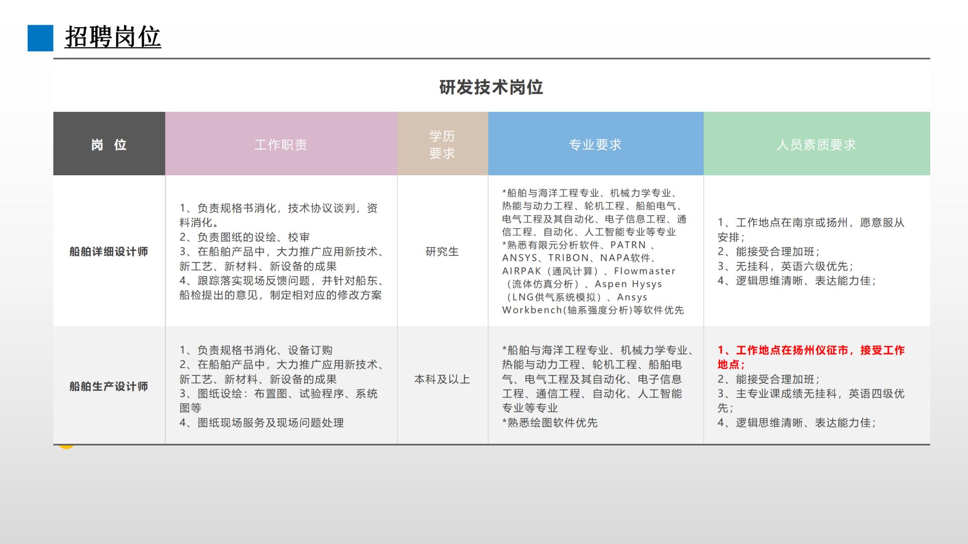Image resolution: width=968 pixels, height=544 pixels.
Task: Select the 学历要求 beige header cell
Action: [442, 144]
